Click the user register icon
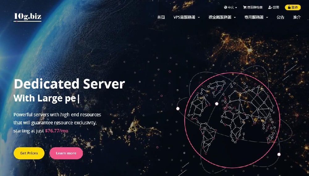 tap(270, 7)
